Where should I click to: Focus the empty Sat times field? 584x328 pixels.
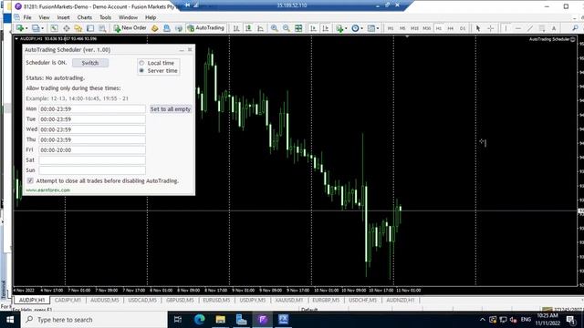92,160
